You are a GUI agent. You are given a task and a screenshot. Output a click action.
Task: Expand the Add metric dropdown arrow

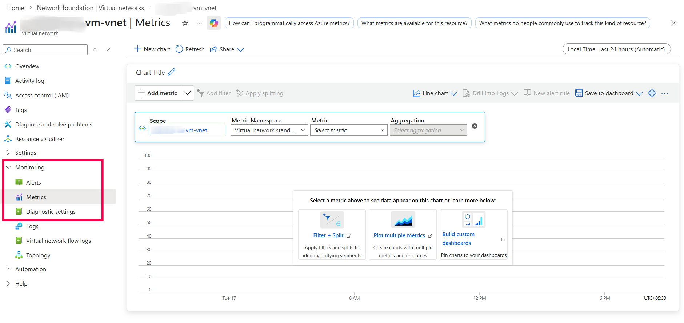pos(187,93)
